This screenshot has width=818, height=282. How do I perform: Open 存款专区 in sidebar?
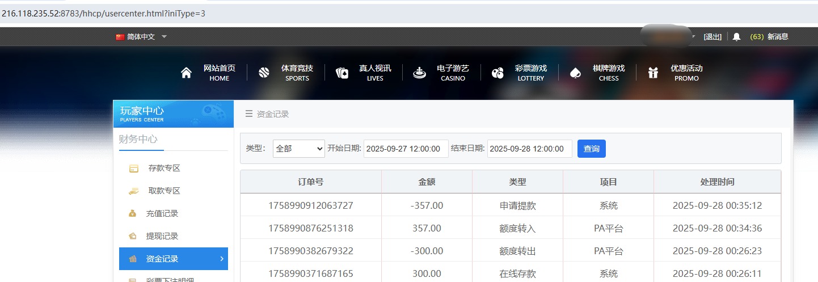164,168
